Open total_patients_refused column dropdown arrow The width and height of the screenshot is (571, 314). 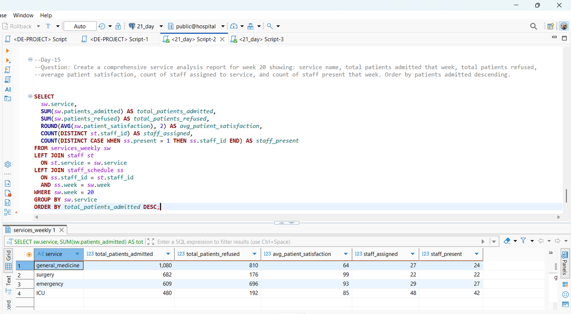click(x=255, y=254)
